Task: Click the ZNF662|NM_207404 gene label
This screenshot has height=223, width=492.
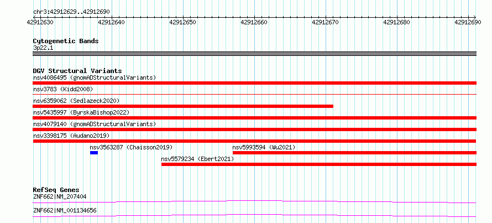Action: (60, 196)
